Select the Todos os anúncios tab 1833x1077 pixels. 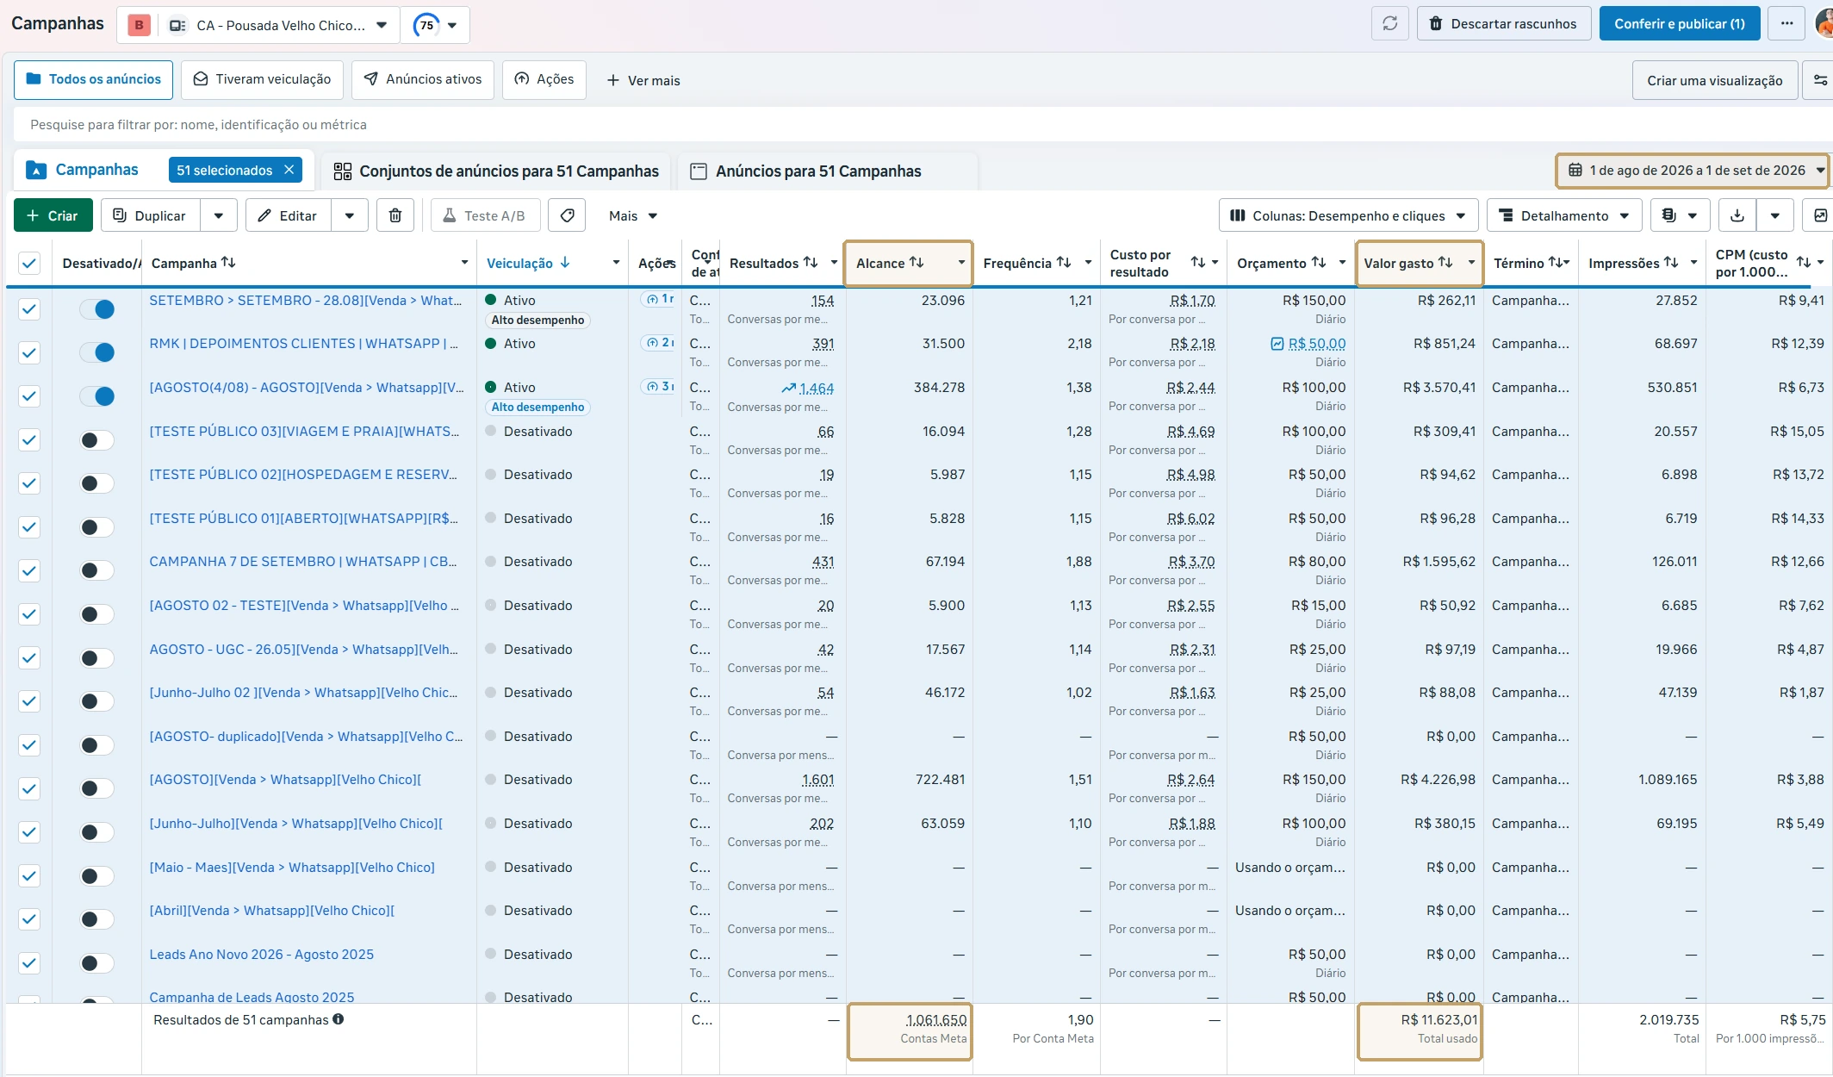93,79
